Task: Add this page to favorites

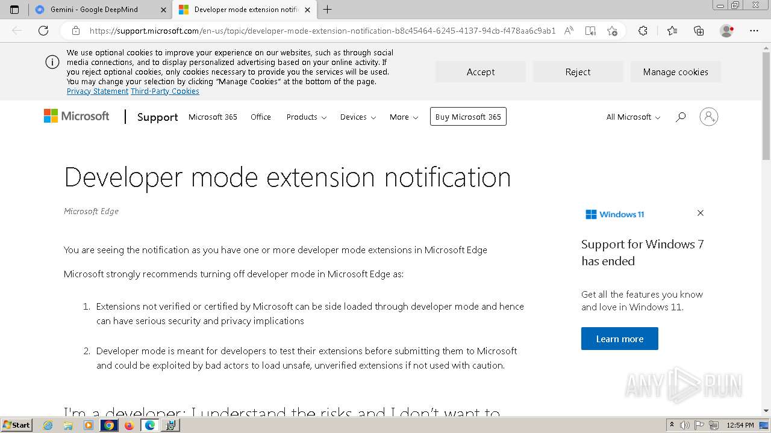Action: [613, 31]
